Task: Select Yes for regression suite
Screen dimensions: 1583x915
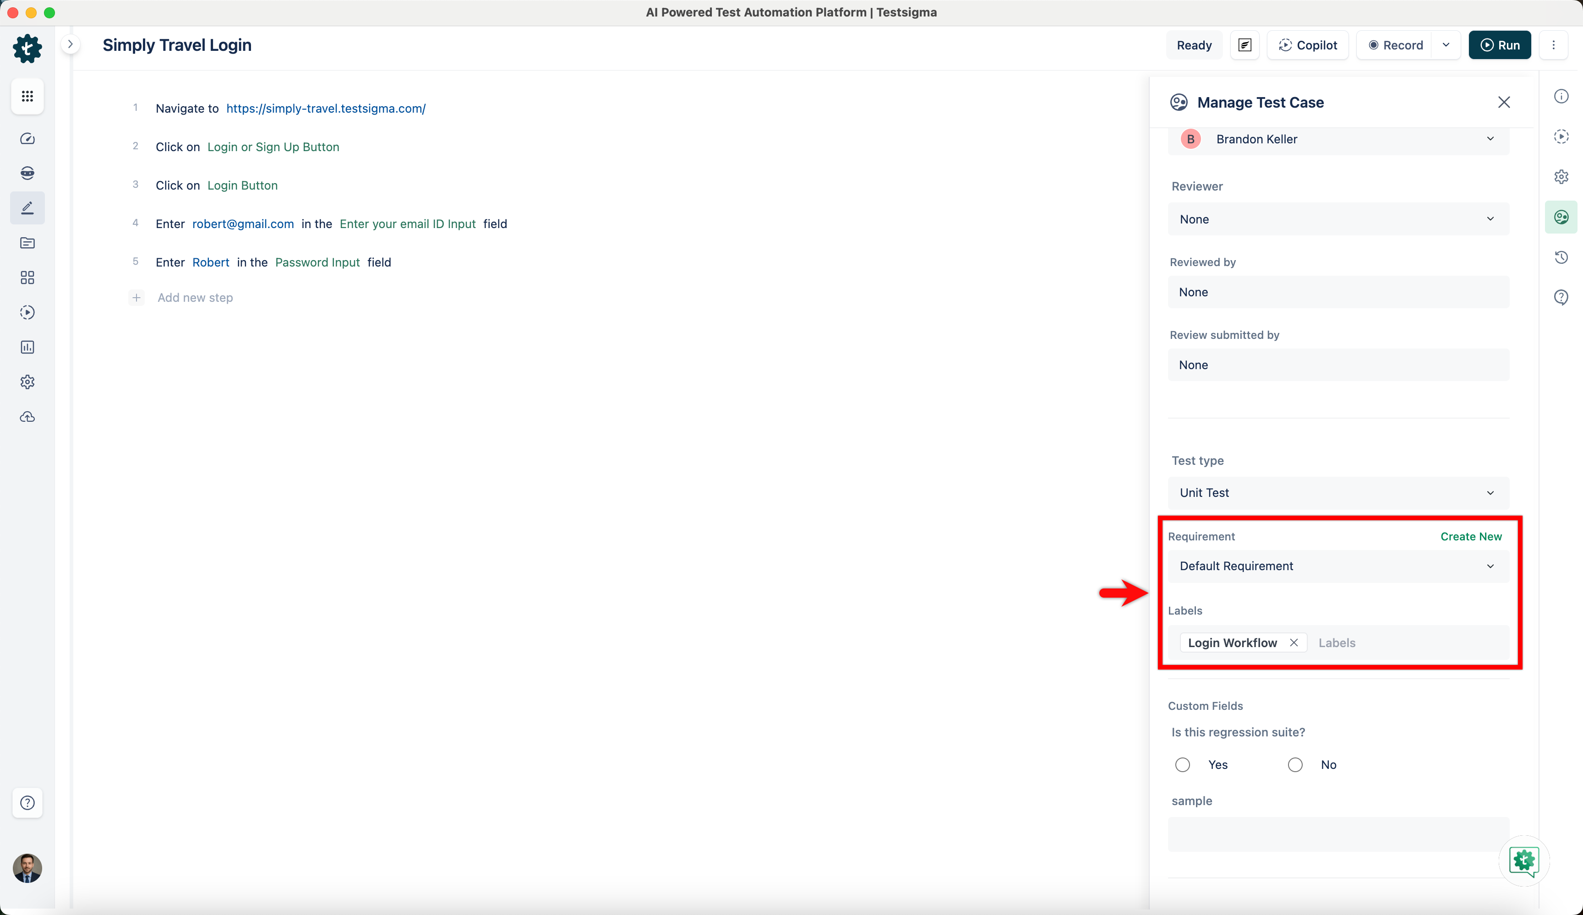Action: [1182, 765]
